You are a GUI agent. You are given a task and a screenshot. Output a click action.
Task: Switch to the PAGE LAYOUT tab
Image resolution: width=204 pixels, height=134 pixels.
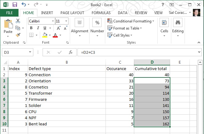click(72, 13)
